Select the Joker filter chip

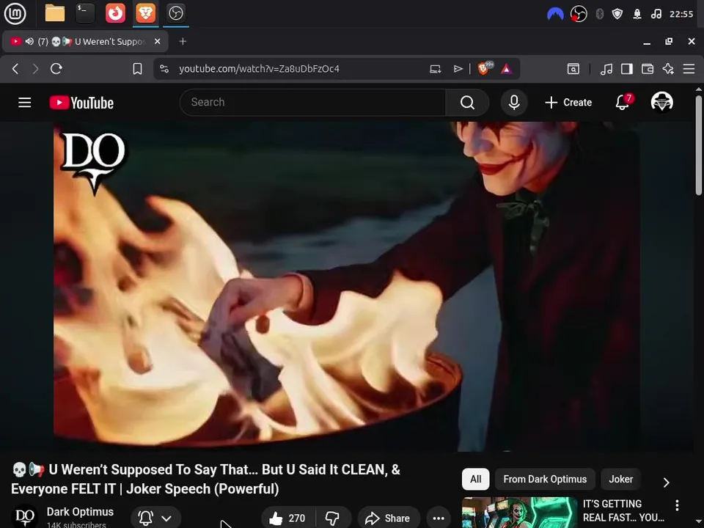click(620, 479)
